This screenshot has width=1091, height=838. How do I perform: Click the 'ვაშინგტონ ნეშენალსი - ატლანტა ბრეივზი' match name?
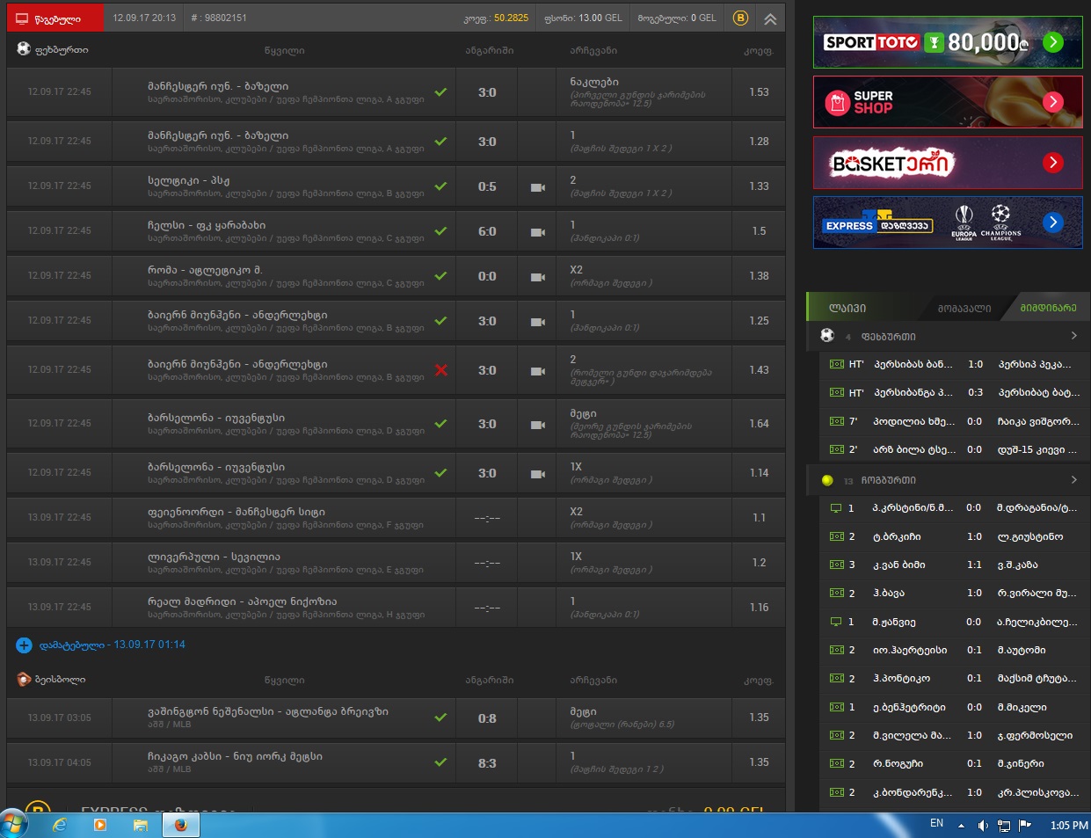tap(268, 711)
